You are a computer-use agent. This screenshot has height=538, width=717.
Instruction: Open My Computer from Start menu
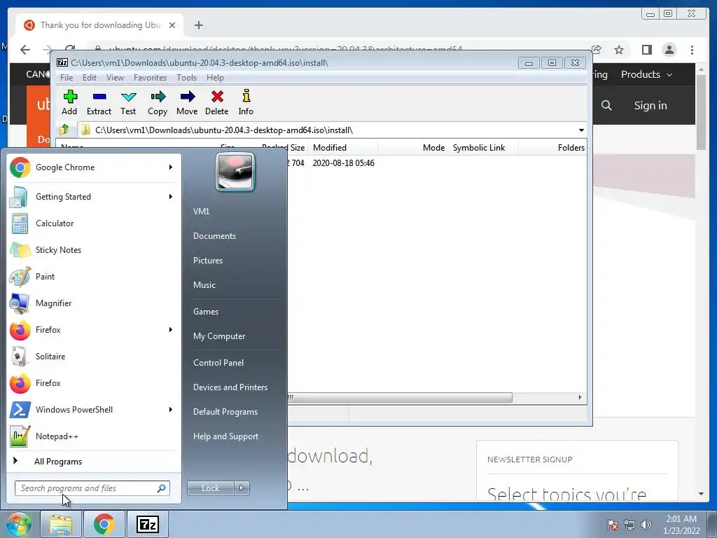point(219,336)
